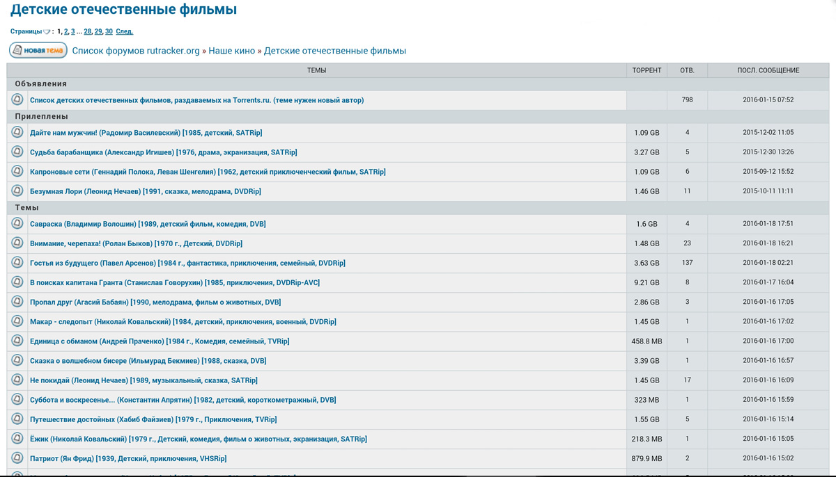Image resolution: width=836 pixels, height=477 pixels.
Task: Go to page 2 in pagination
Action: tap(66, 31)
